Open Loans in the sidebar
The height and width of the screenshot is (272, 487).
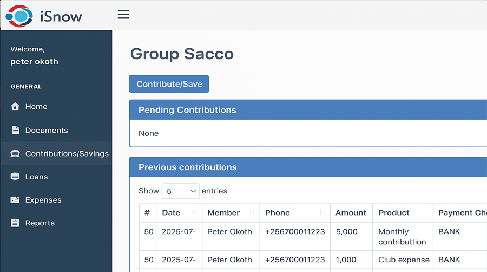tap(36, 177)
